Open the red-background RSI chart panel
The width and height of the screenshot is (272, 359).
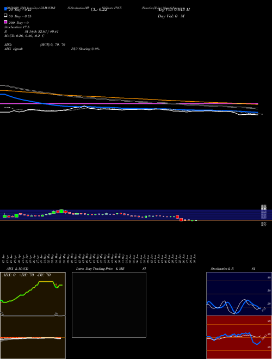point(239,337)
